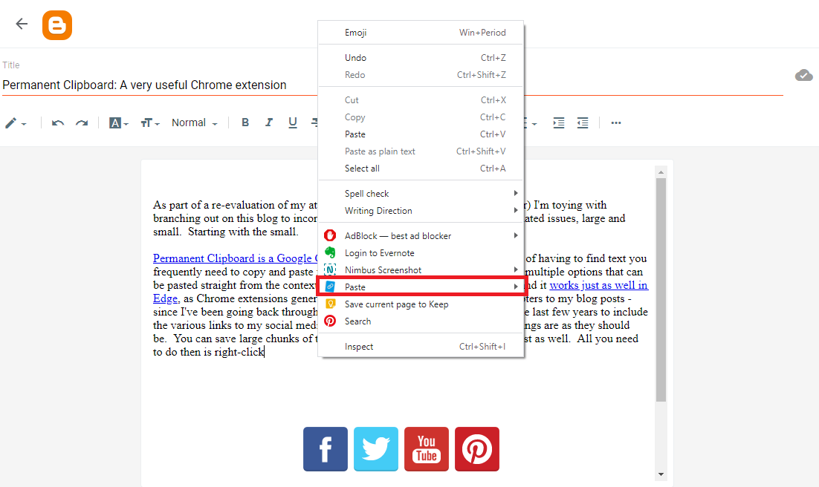Screen dimensions: 819x487
Task: Increase indent of the paragraph
Action: point(558,123)
